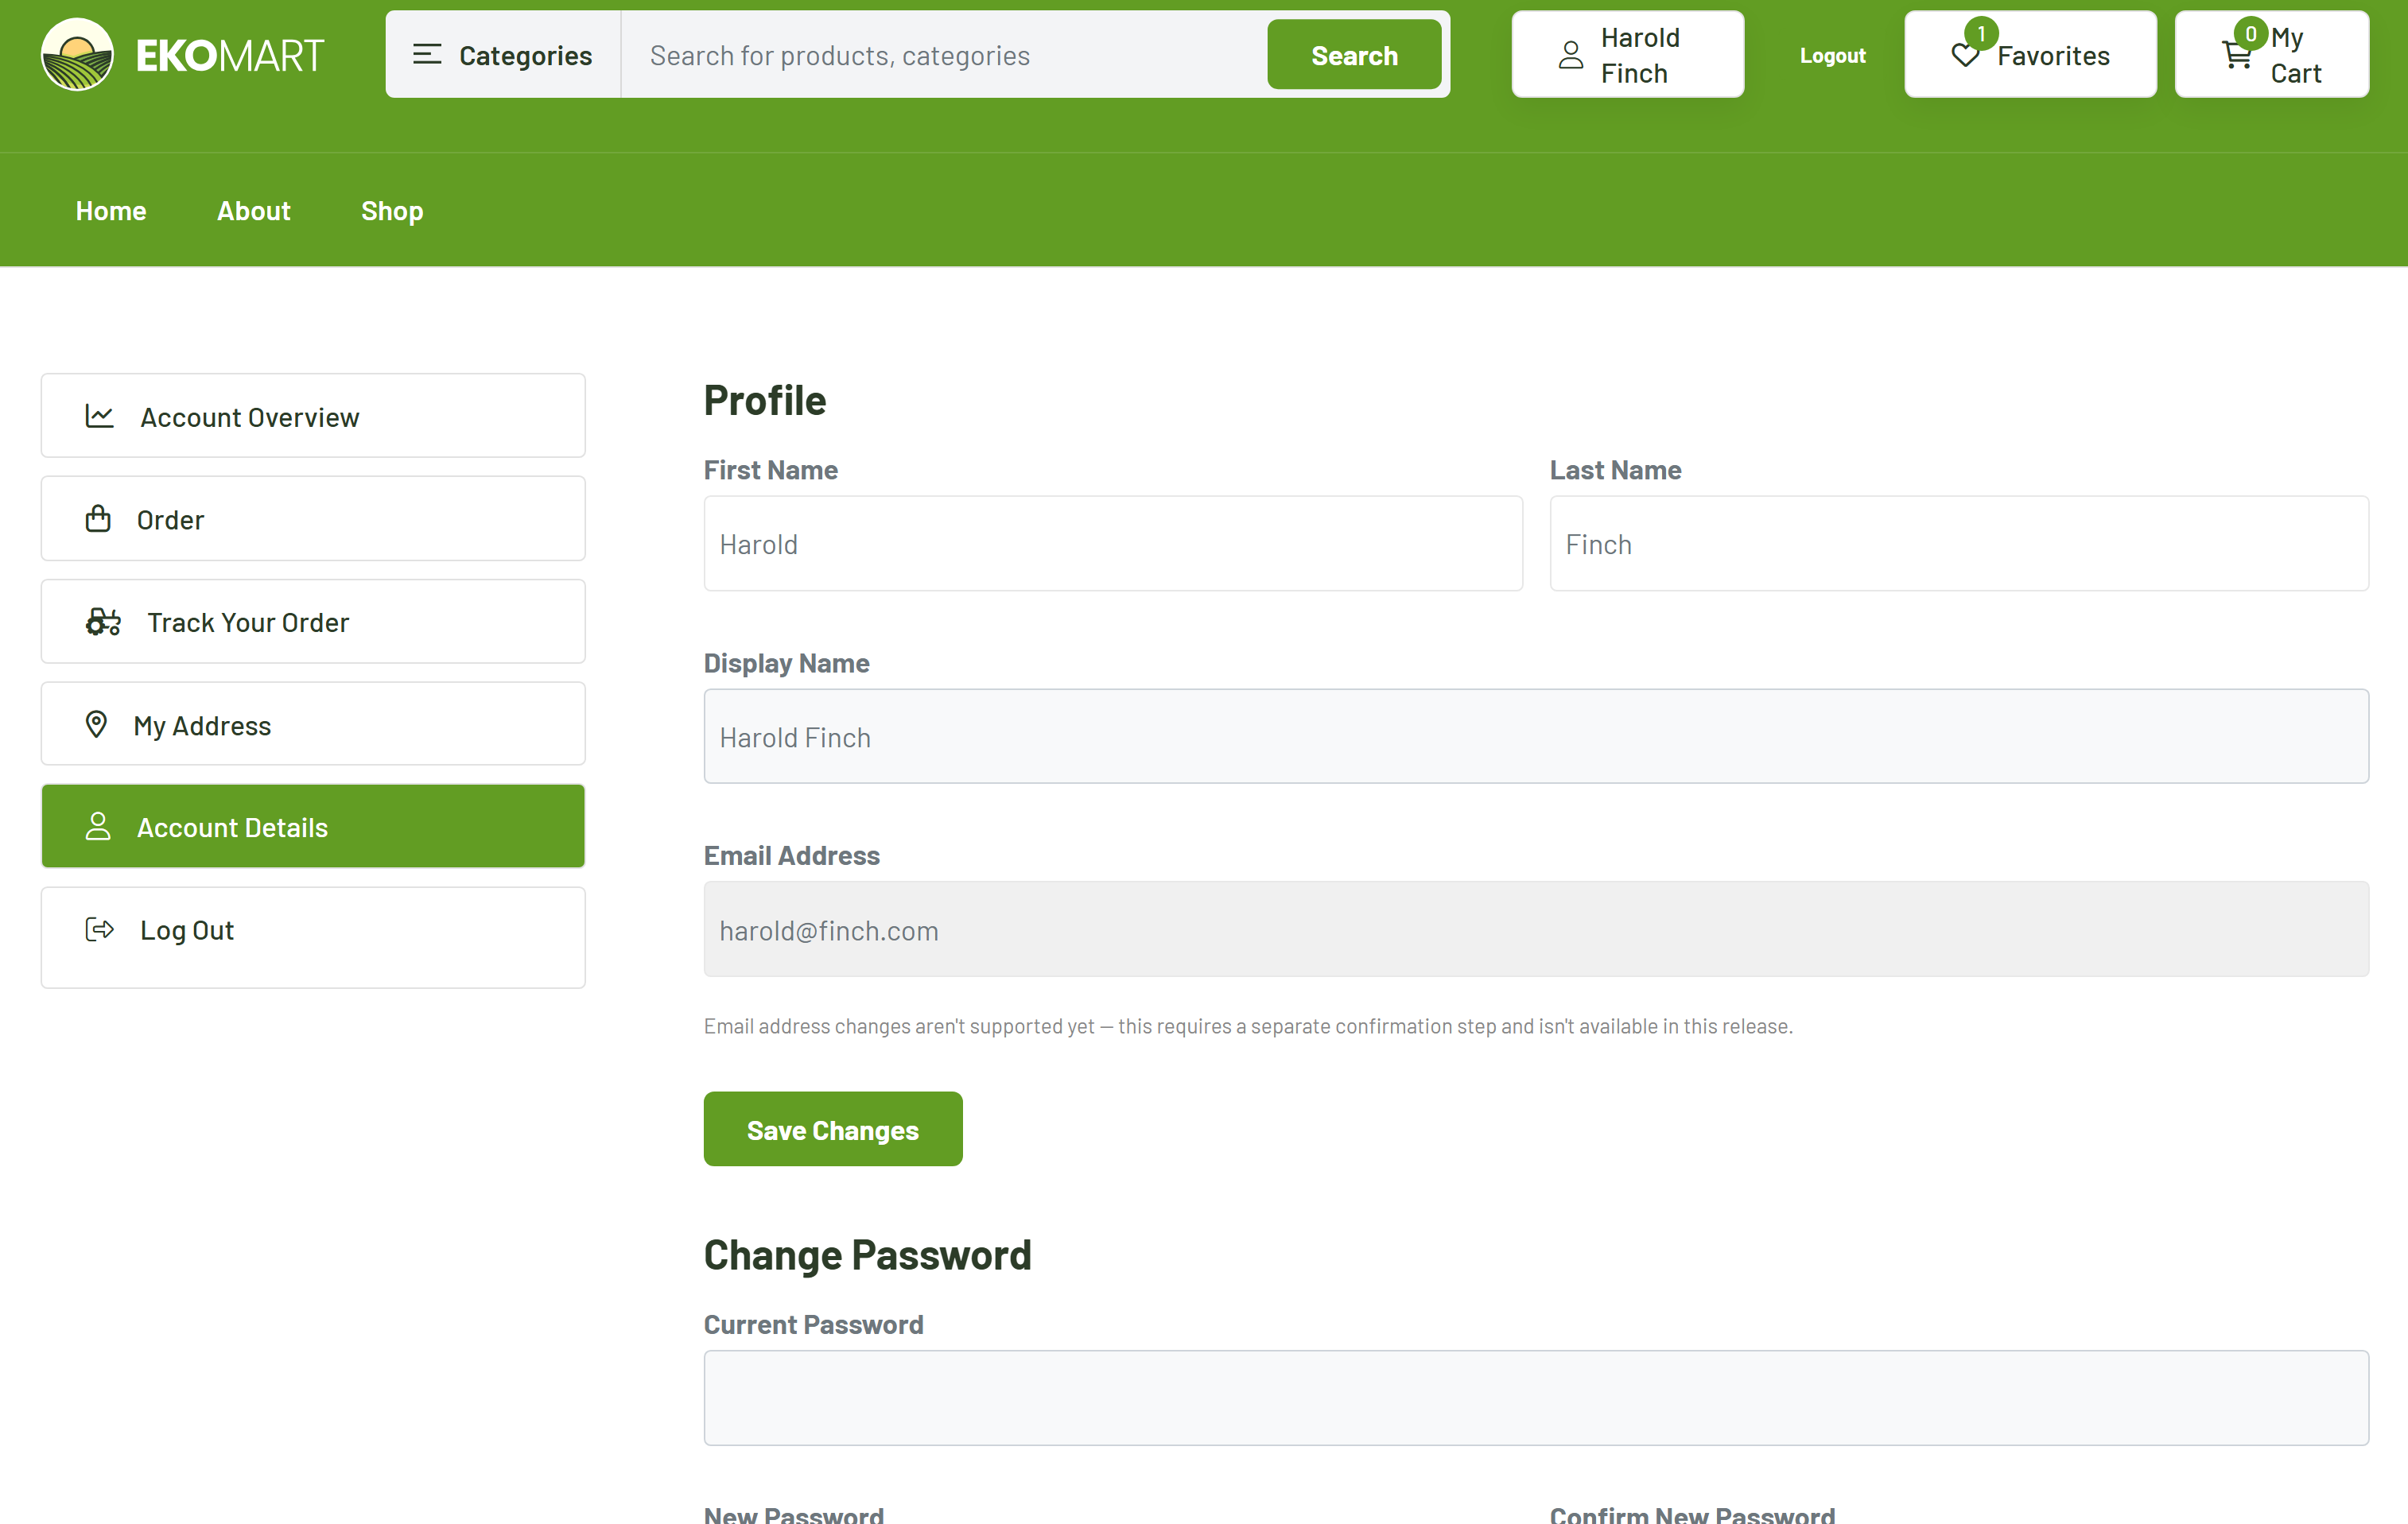The width and height of the screenshot is (2408, 1524).
Task: Click the Change Password heading
Action: pos(867,1255)
